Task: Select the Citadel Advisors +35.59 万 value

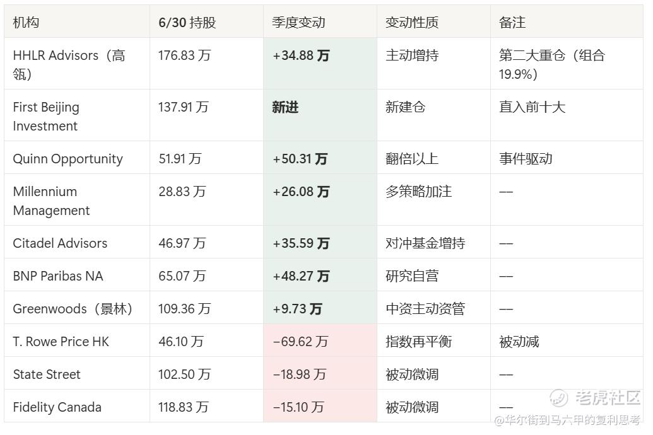Action: (x=301, y=243)
